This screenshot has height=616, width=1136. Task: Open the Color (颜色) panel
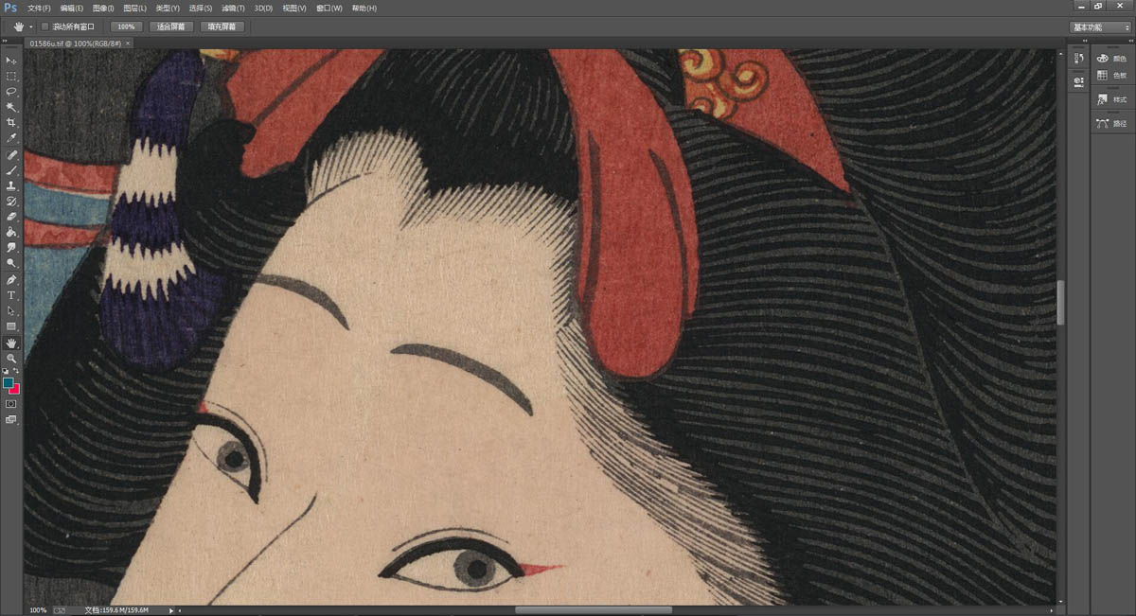pyautogui.click(x=1112, y=59)
